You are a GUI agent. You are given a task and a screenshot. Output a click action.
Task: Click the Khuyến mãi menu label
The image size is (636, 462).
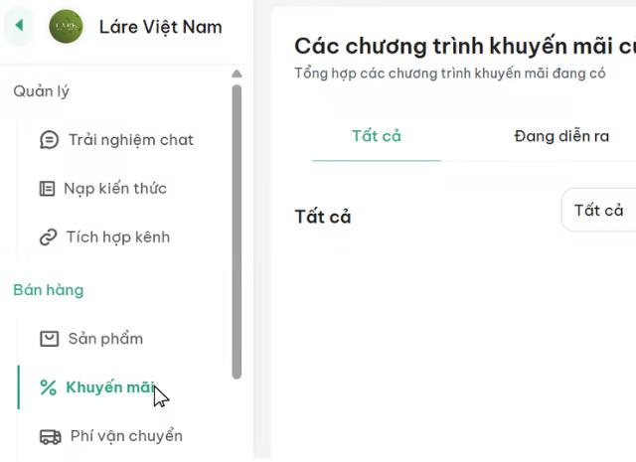coord(109,387)
